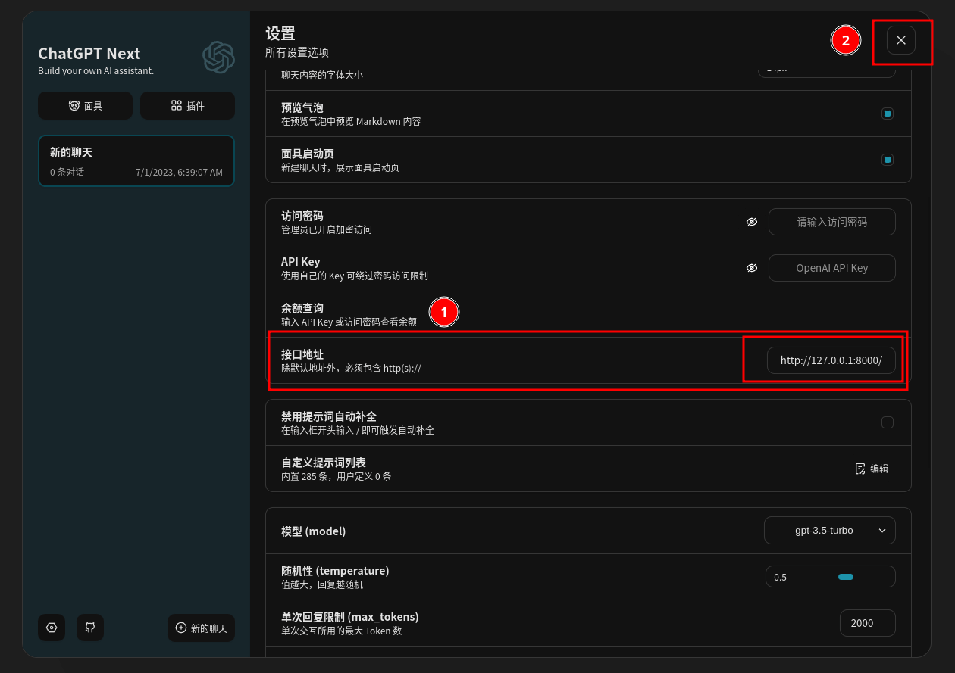Enable 禁用提示词自动补全 checkbox

[x=888, y=422]
